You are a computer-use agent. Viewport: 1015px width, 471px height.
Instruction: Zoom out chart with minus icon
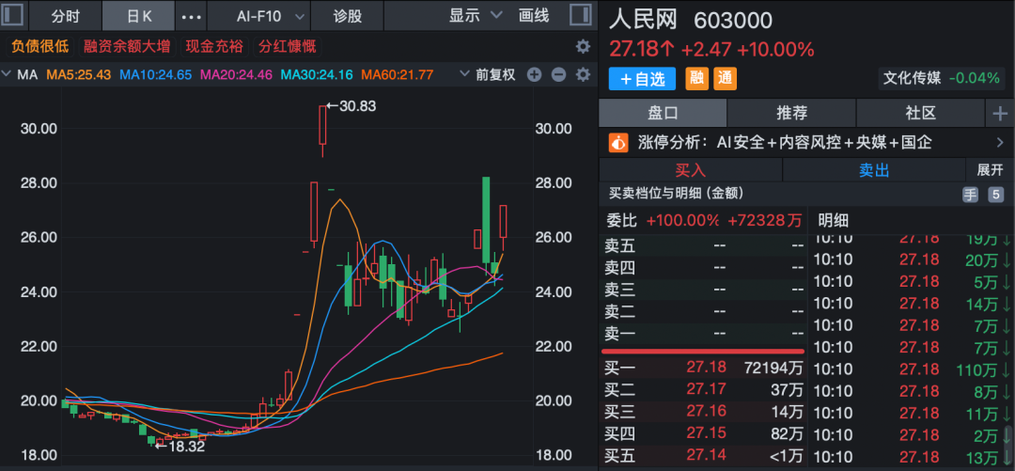pos(558,75)
